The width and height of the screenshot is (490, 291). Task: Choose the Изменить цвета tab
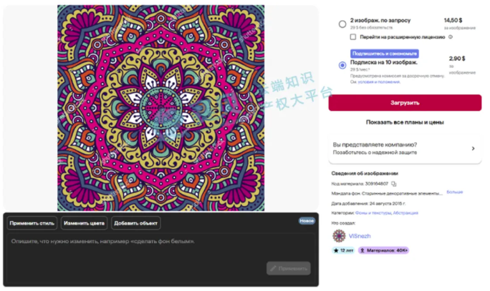coord(84,223)
